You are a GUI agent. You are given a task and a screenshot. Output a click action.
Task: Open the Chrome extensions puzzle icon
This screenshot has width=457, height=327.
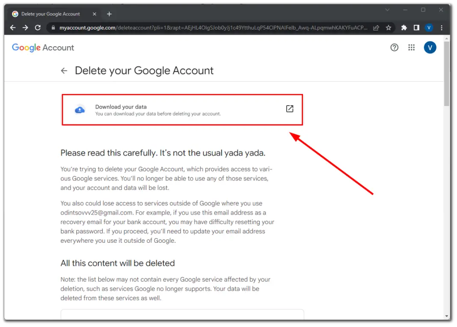tap(404, 27)
